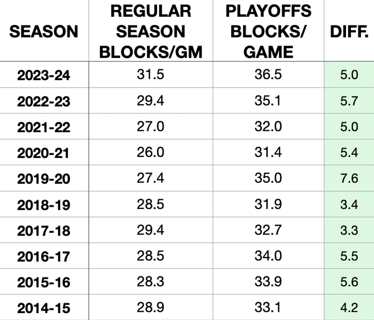374x320 pixels.
Task: Click the Playoffs Blocks/Game header
Action: point(268,32)
